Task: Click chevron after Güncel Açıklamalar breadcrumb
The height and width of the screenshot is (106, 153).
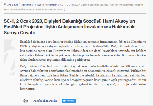Action: coord(58,5)
